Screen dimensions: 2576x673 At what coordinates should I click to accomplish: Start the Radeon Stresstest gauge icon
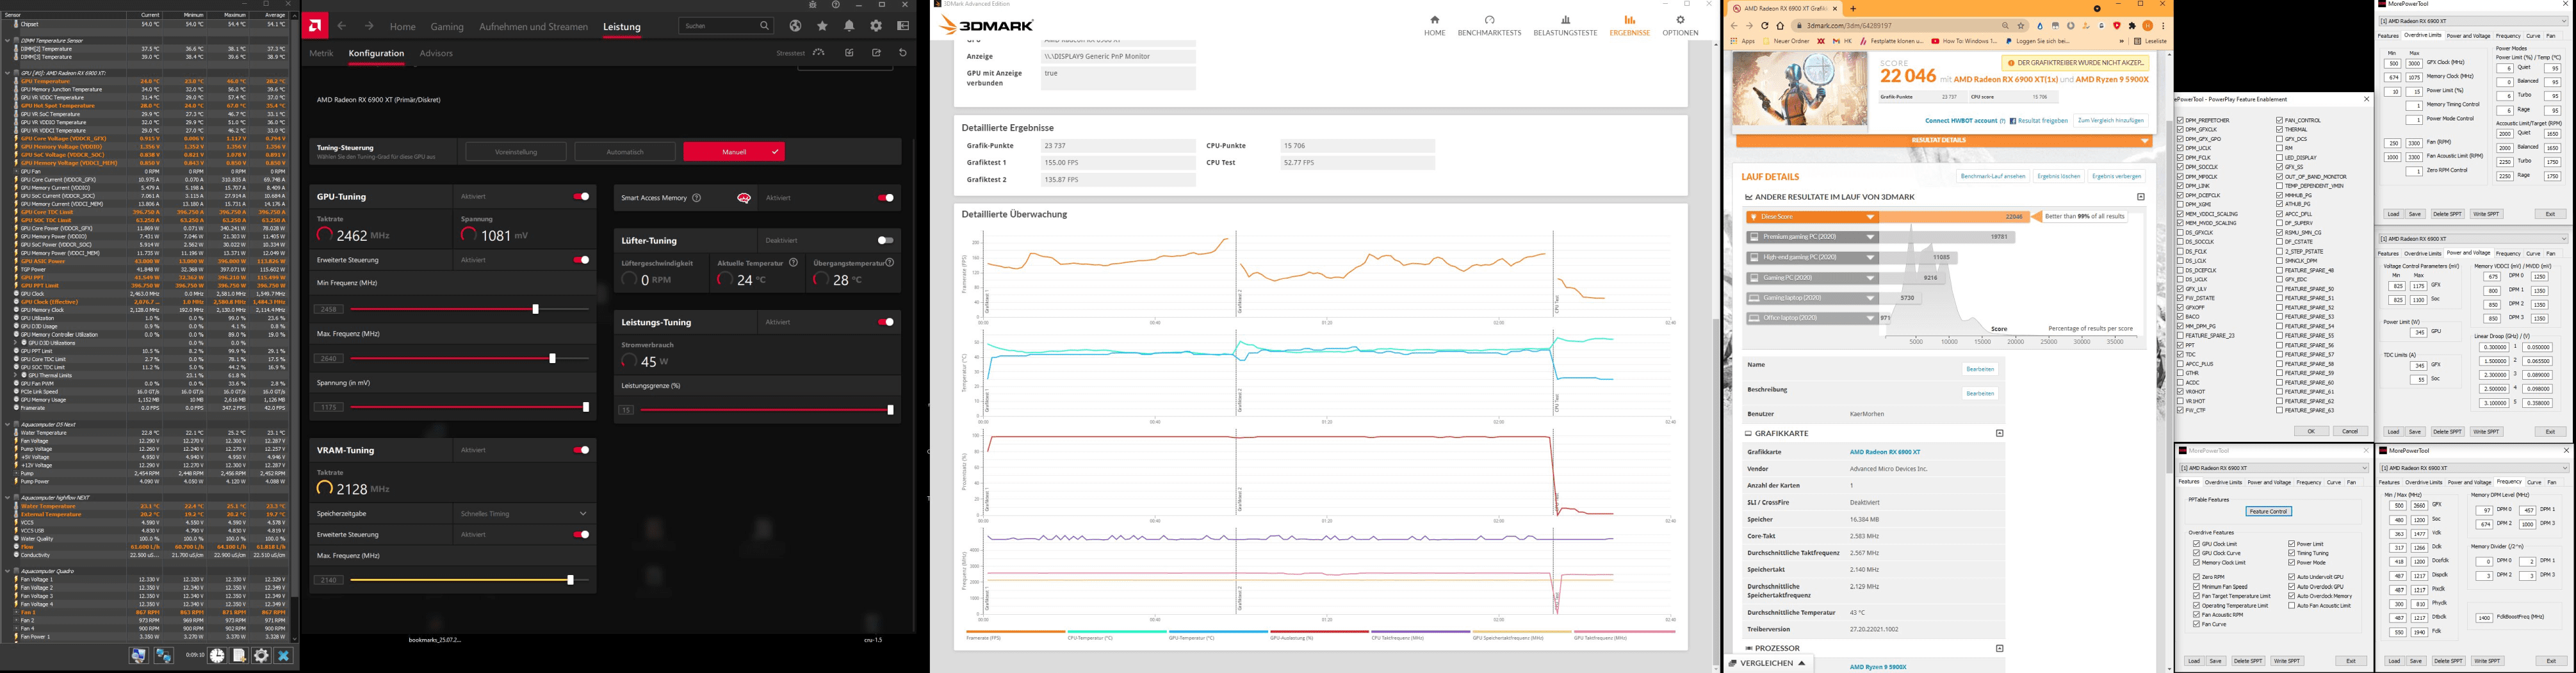coord(819,53)
